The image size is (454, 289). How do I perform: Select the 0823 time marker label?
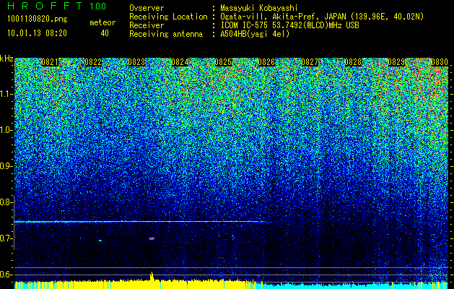tap(136, 62)
